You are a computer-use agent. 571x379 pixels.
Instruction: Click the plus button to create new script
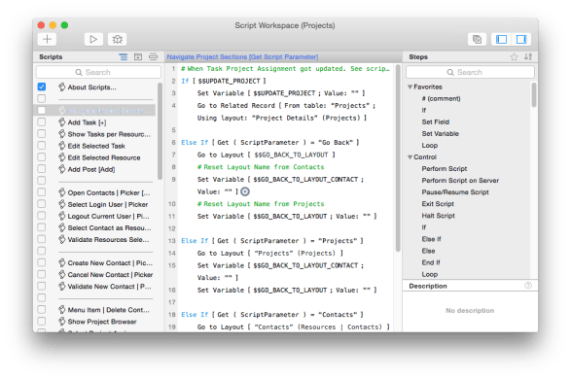click(47, 39)
